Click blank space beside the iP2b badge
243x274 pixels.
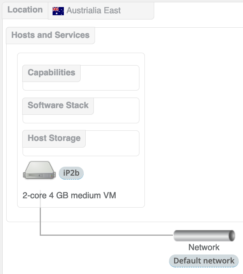[x=113, y=173]
